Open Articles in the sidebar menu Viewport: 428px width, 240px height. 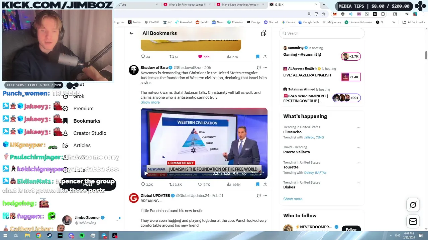[x=82, y=146]
